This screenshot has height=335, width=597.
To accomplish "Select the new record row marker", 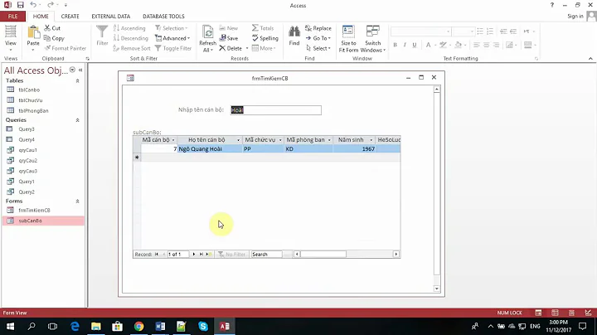I will click(x=137, y=158).
